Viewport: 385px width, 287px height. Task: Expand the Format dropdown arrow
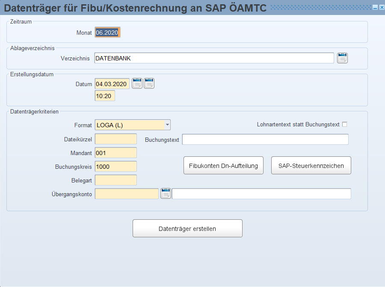tap(167, 125)
